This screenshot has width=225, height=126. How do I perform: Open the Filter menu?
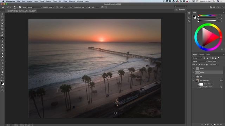pyautogui.click(x=55, y=1)
